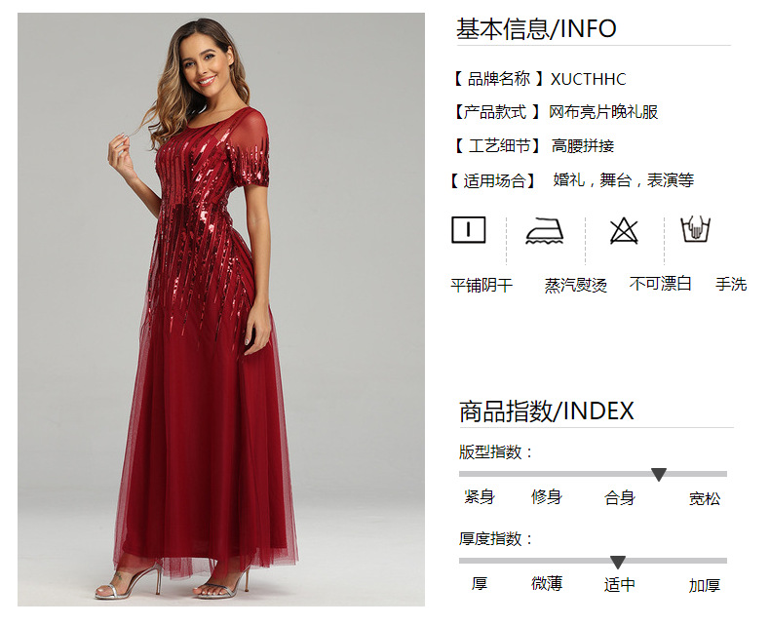This screenshot has width=770, height=626.
Task: Select the 紧身 fit label
Action: coord(480,496)
